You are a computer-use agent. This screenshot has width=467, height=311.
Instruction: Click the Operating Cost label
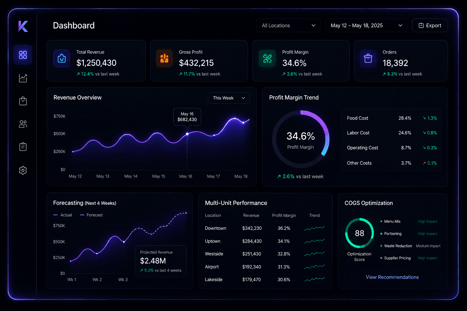coord(362,148)
